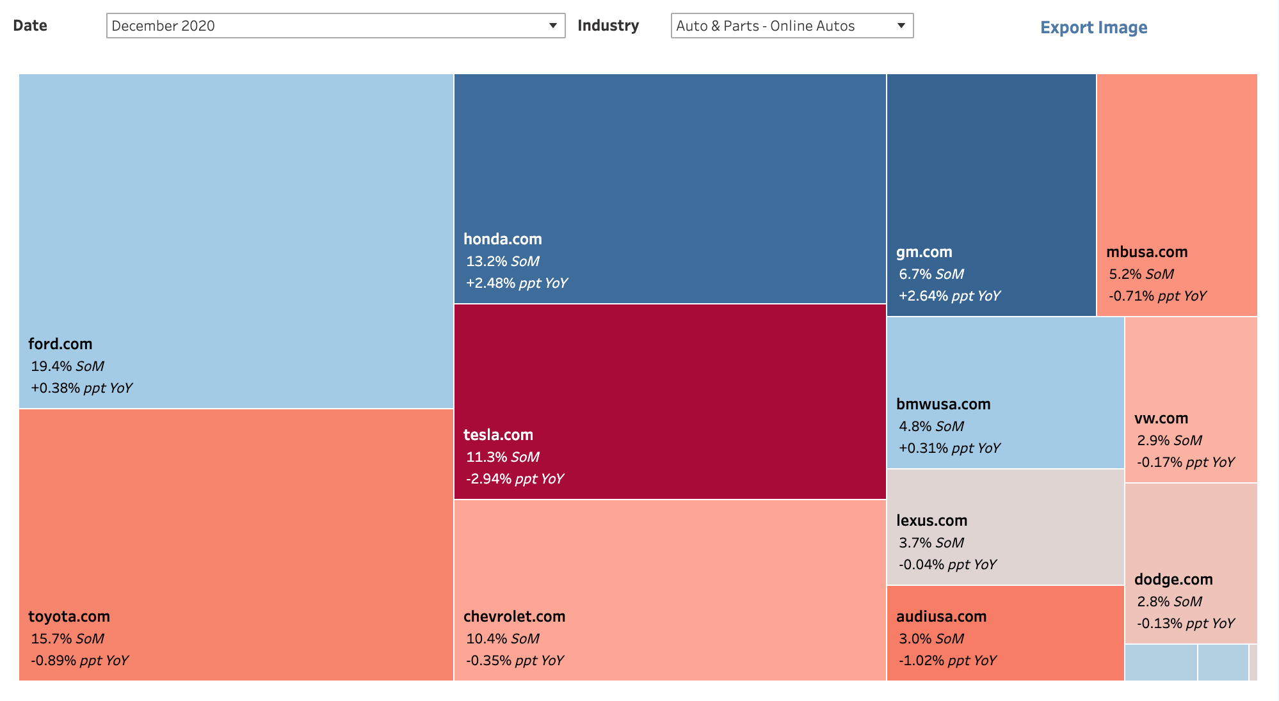The width and height of the screenshot is (1279, 701).
Task: Select the mbusa.com treemap tile
Action: coord(1177,195)
